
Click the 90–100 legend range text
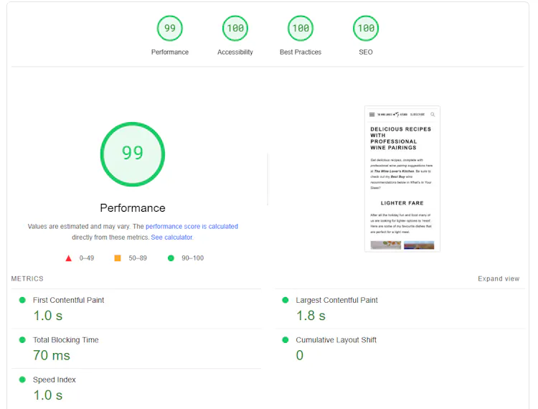click(192, 258)
